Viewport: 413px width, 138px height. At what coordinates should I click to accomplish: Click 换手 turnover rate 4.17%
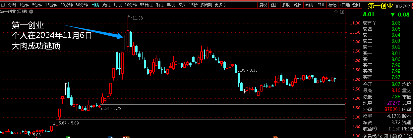tap(394, 116)
